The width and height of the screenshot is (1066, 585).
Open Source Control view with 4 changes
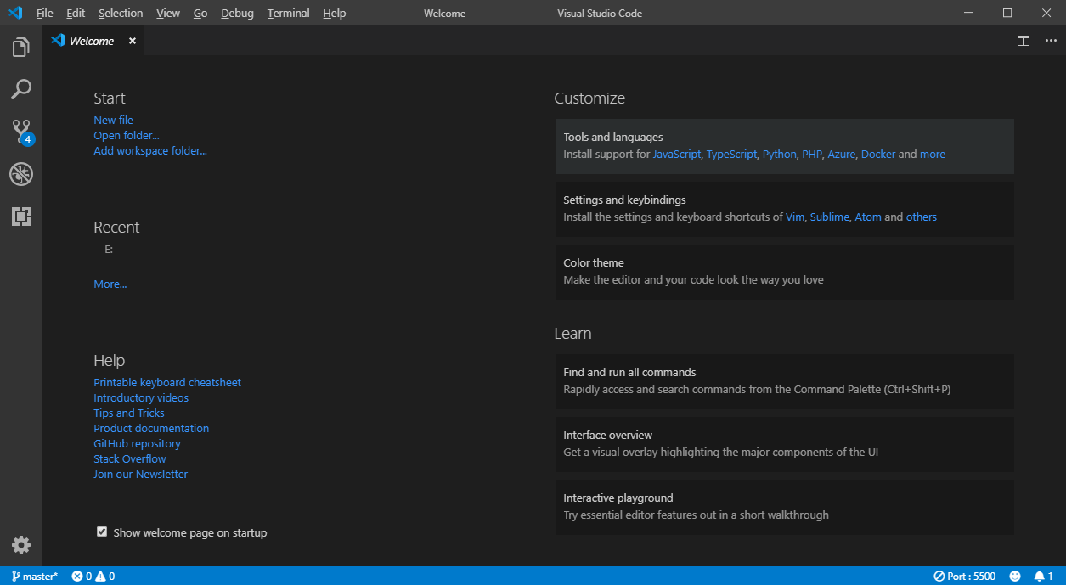pos(22,132)
